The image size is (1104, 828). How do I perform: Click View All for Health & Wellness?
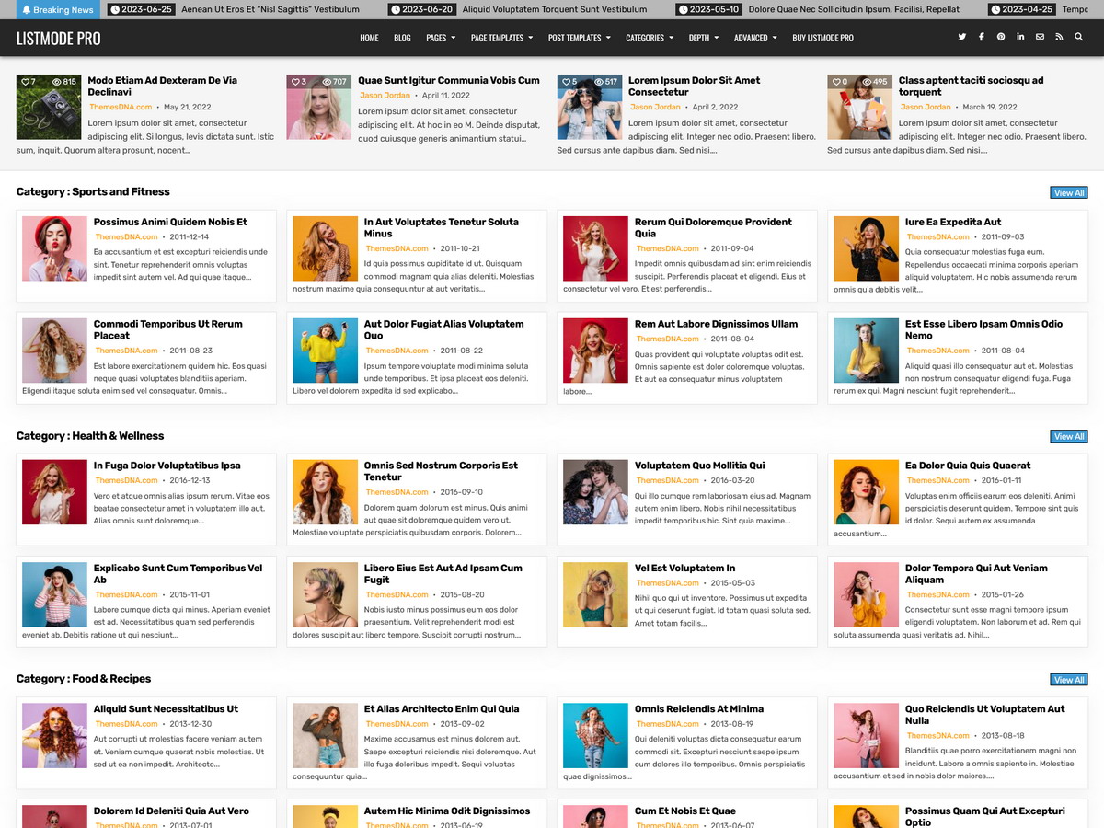(x=1069, y=436)
